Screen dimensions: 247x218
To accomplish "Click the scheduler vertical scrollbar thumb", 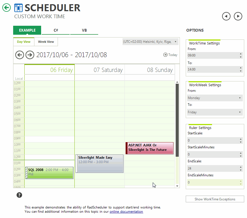I will tap(177, 120).
